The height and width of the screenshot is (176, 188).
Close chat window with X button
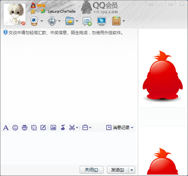coord(182,4)
